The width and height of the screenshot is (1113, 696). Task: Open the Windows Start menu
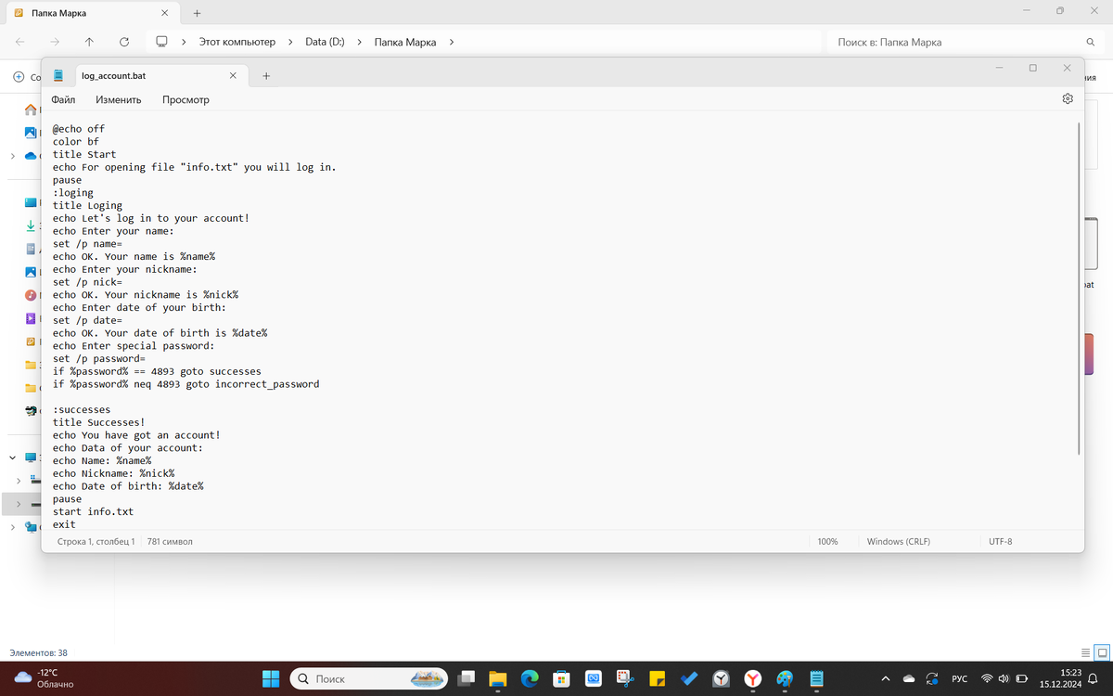pos(271,678)
